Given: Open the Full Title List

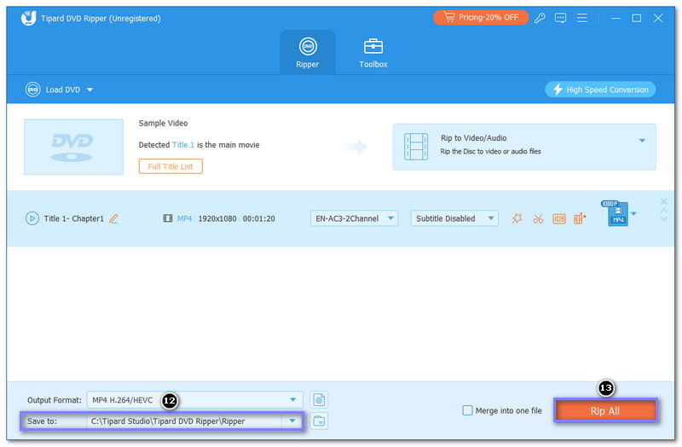Looking at the screenshot, I should [170, 166].
